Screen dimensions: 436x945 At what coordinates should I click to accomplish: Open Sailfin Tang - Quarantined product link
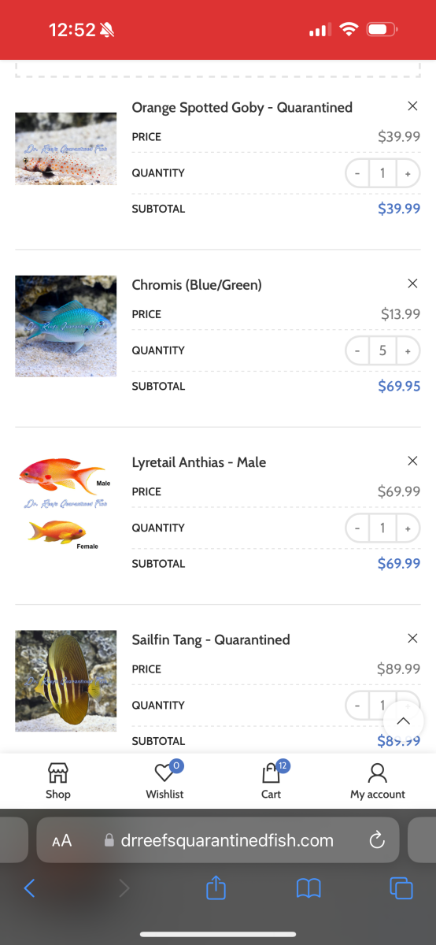tap(211, 639)
